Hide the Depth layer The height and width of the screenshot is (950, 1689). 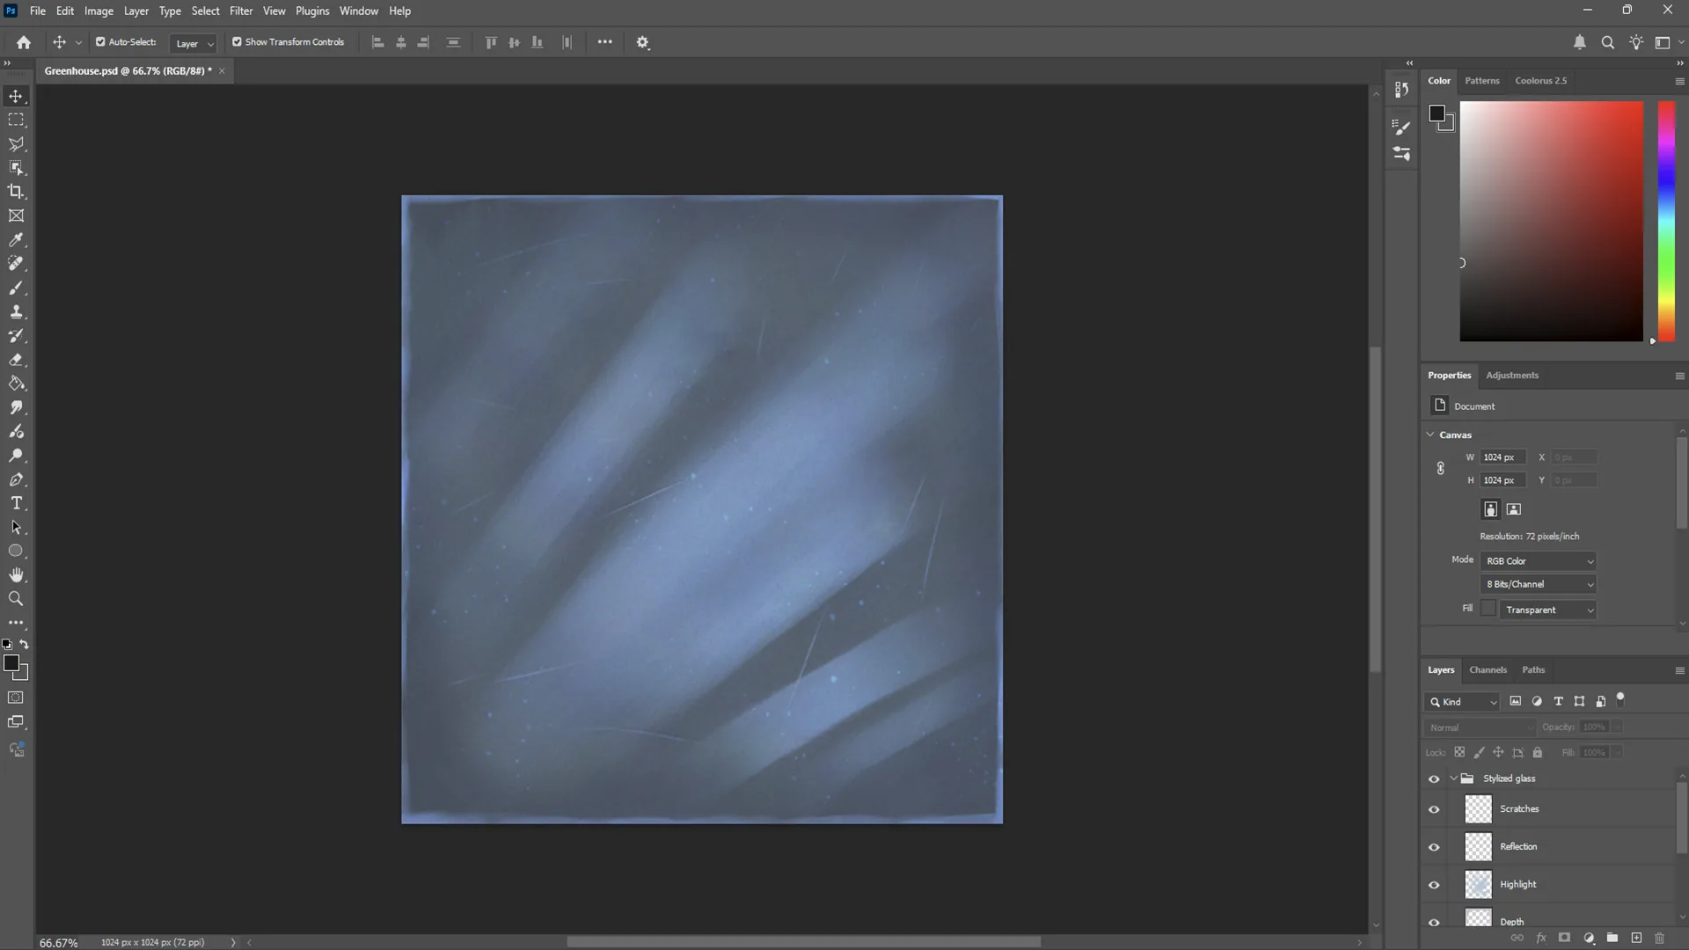pos(1434,923)
